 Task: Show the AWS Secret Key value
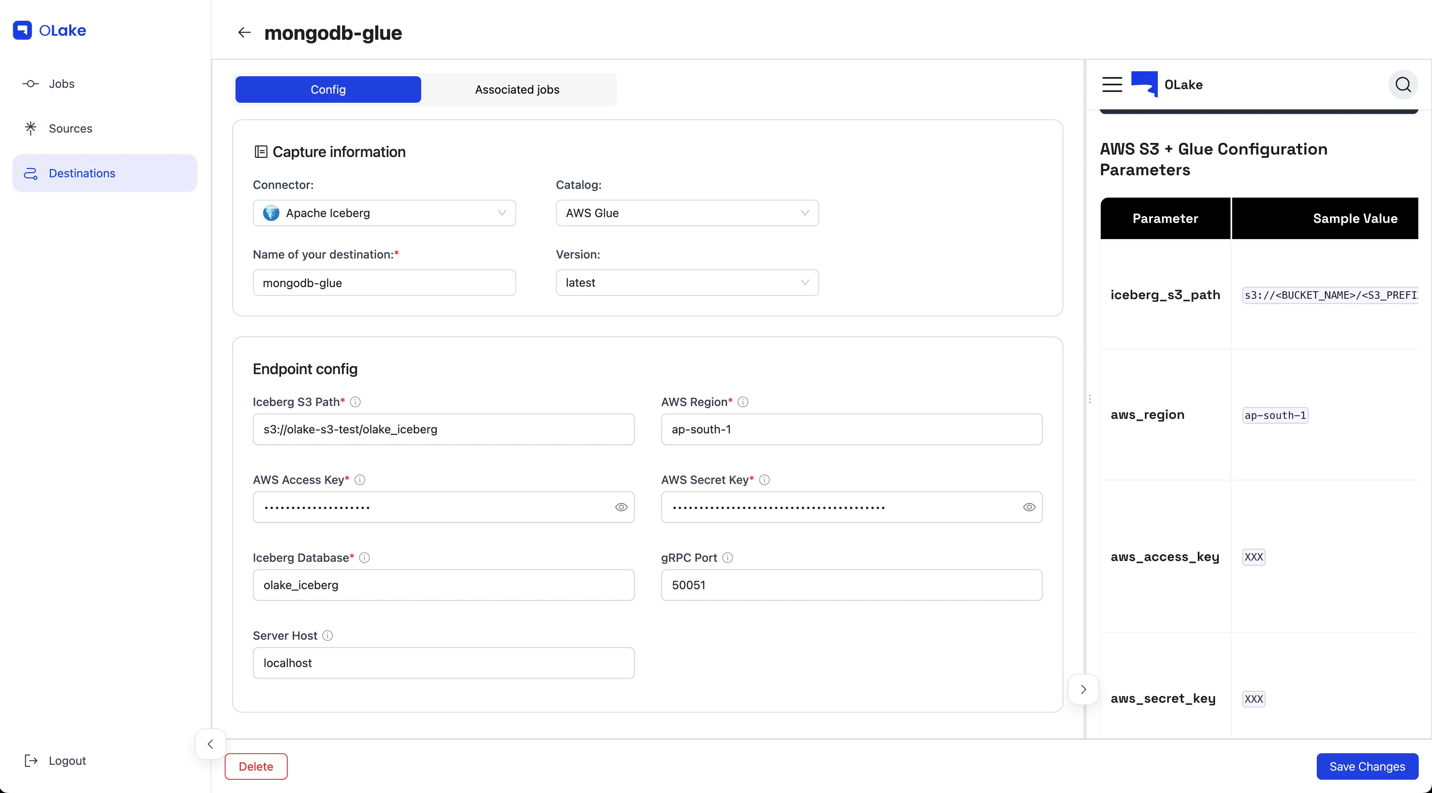(x=1029, y=507)
